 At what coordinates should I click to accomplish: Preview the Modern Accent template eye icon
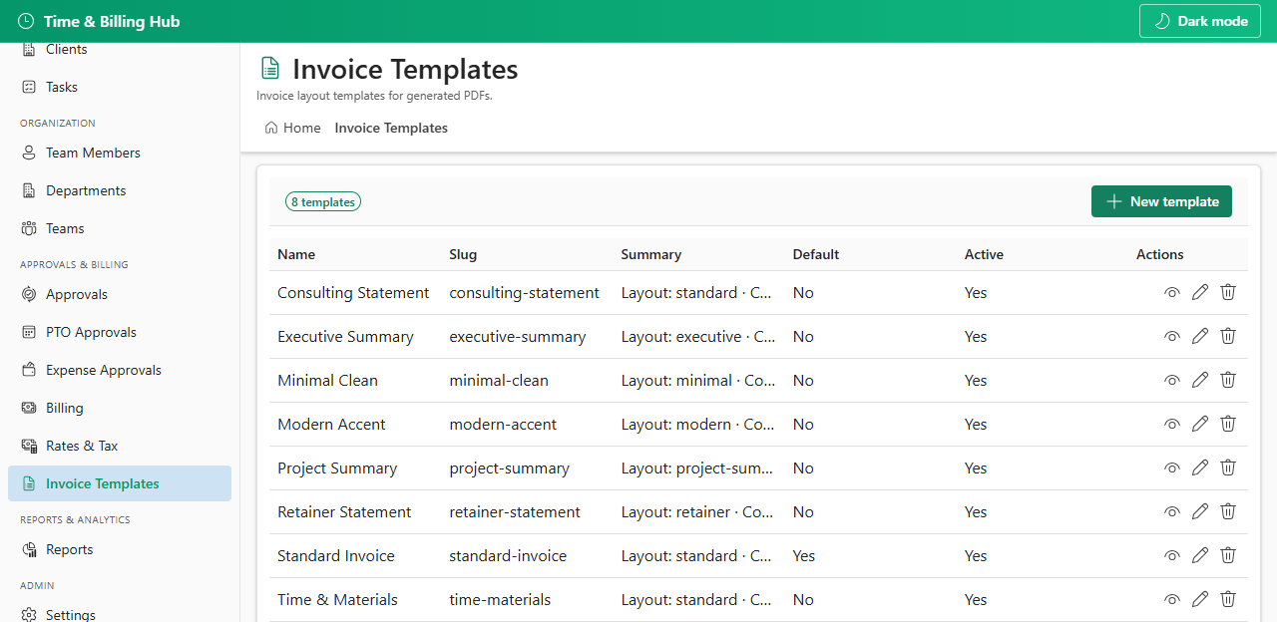pyautogui.click(x=1172, y=425)
